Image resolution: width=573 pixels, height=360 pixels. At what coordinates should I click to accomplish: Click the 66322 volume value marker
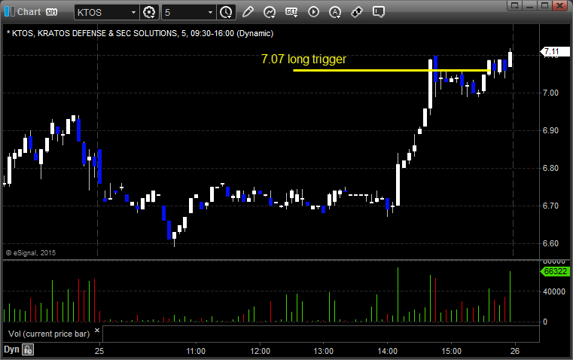[x=555, y=272]
